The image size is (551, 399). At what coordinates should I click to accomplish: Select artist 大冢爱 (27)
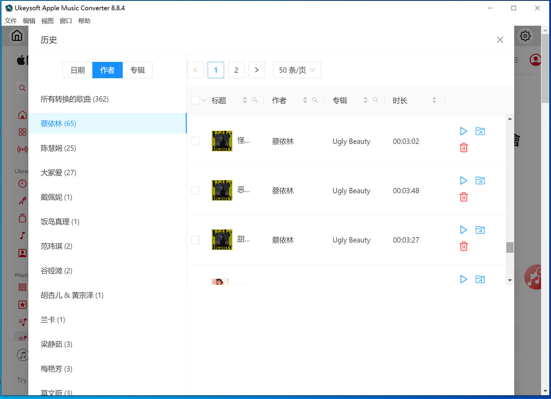coord(108,173)
